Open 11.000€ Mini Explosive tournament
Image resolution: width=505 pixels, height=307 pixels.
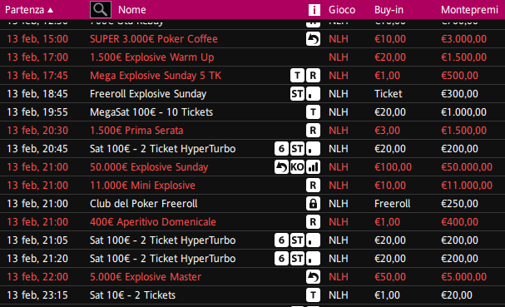pos(142,186)
